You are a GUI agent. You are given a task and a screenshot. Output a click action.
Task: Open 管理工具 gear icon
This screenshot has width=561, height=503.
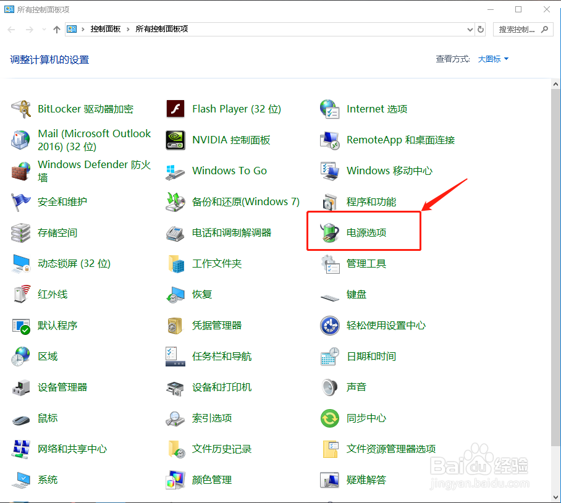pyautogui.click(x=329, y=264)
